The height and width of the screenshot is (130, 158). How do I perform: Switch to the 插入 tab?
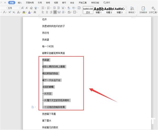point(20,3)
